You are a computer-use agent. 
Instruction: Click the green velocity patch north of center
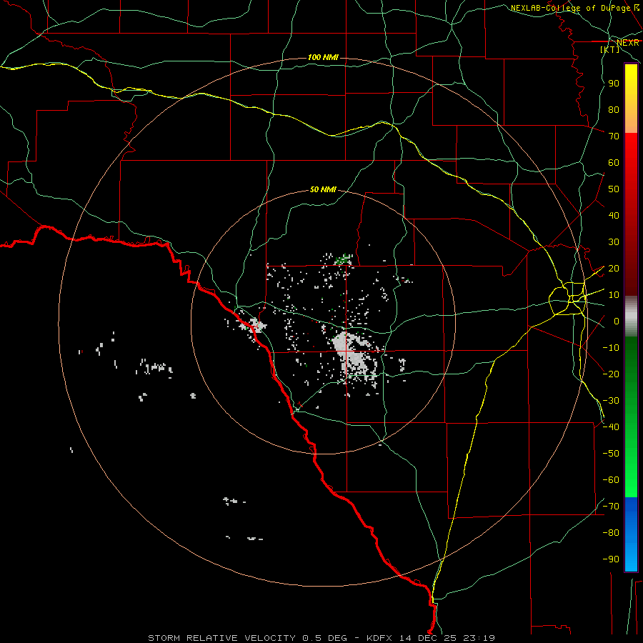point(343,259)
